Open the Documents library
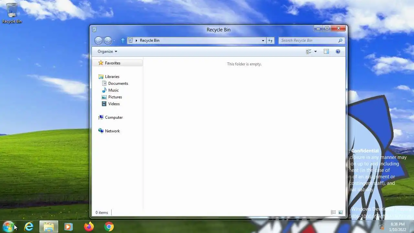 pos(118,83)
